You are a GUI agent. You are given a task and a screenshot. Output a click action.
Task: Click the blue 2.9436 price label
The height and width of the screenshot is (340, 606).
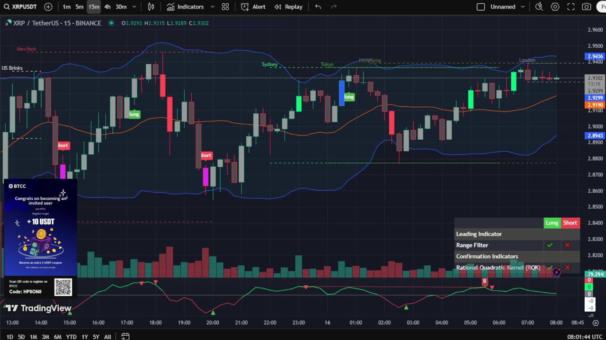(595, 56)
